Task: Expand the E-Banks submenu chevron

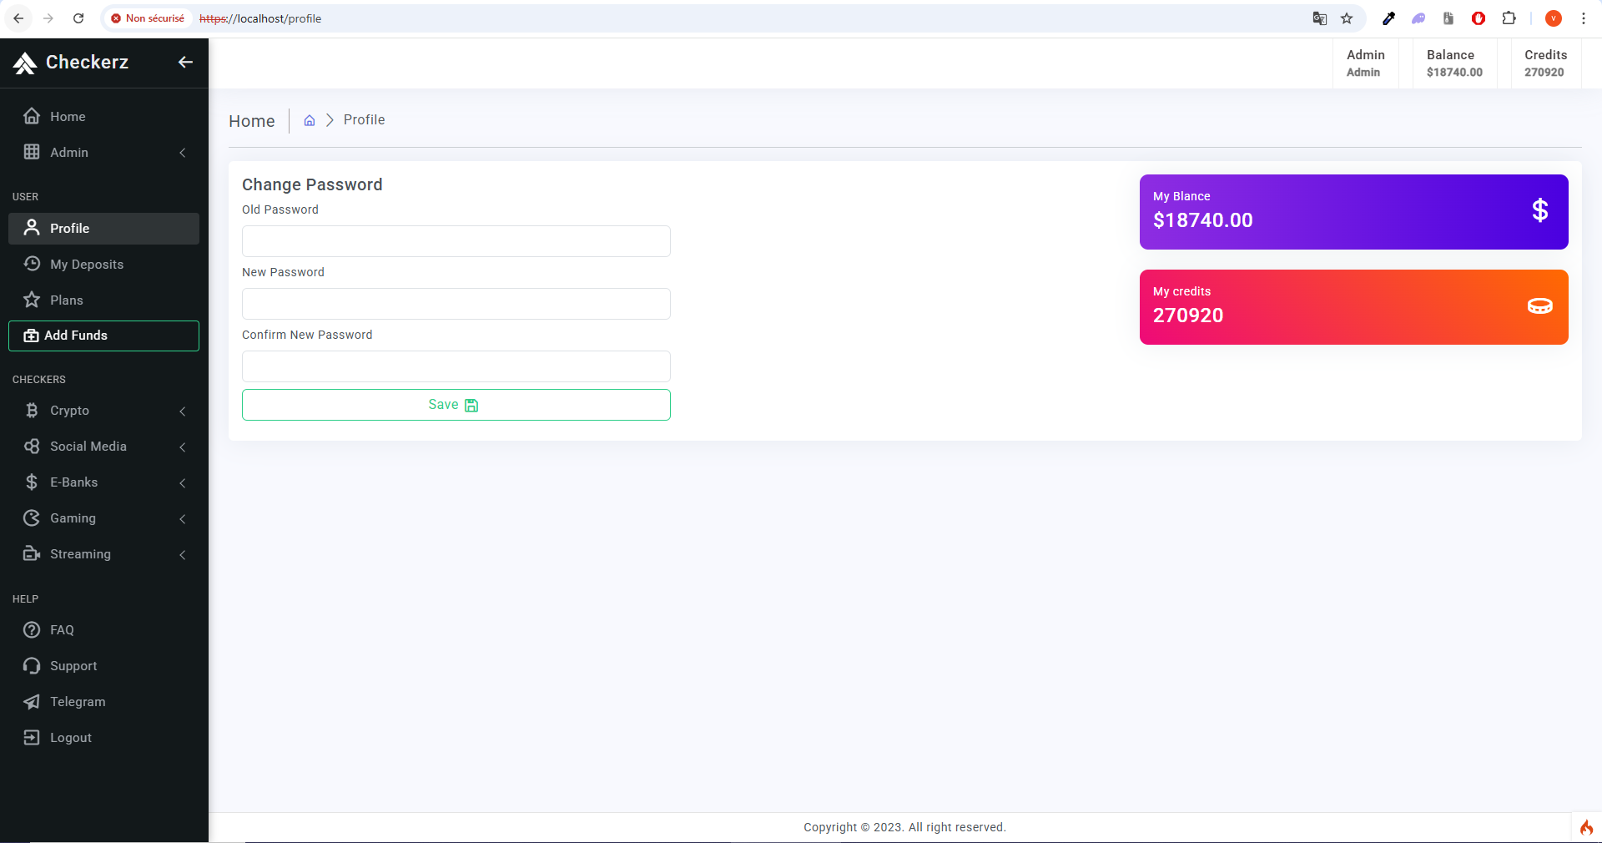Action: [x=183, y=482]
